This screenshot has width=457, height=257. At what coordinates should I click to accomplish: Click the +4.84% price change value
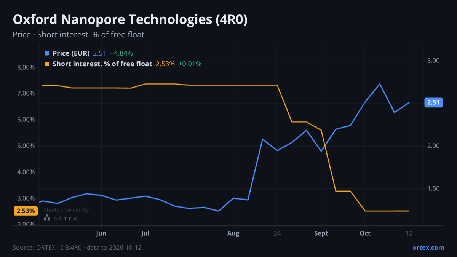tap(121, 53)
